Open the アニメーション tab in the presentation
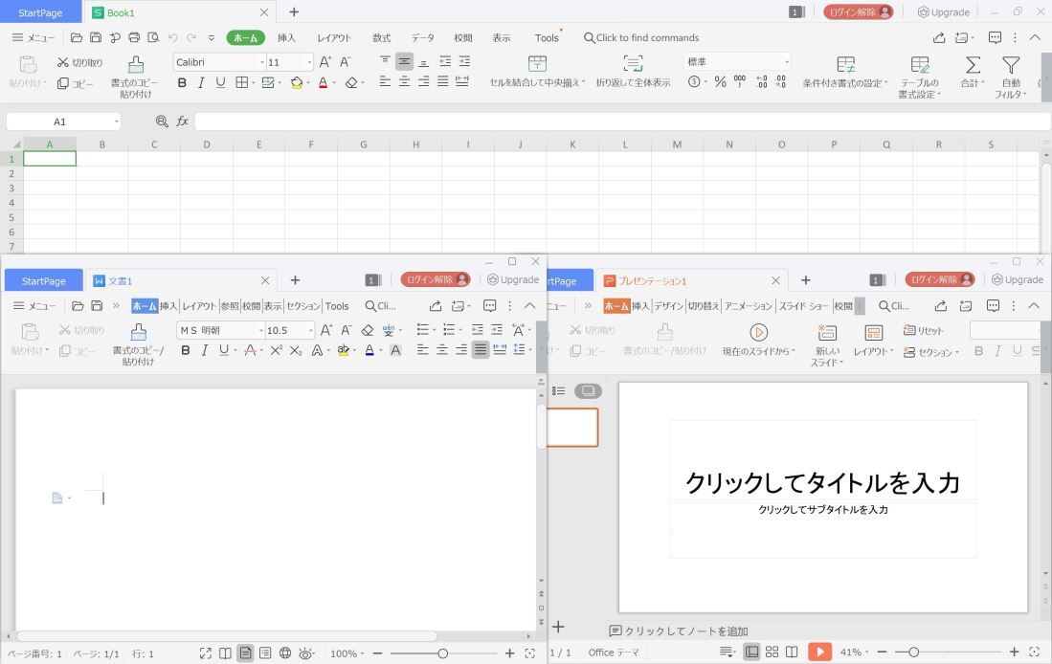1052x664 pixels. [748, 306]
